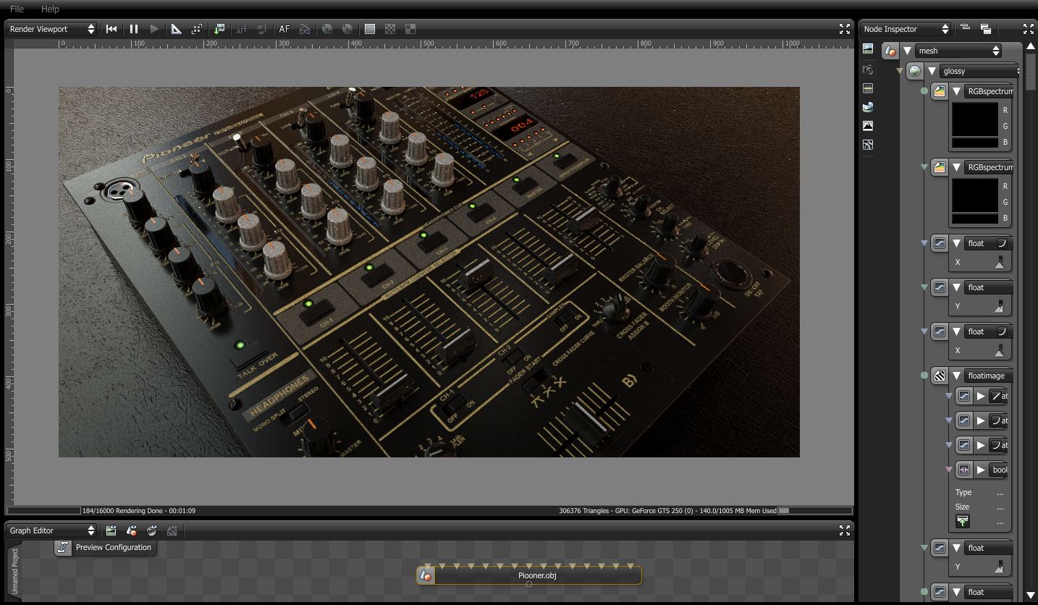1038x605 pixels.
Task: Click the green arrow load image icon
Action: click(963, 521)
